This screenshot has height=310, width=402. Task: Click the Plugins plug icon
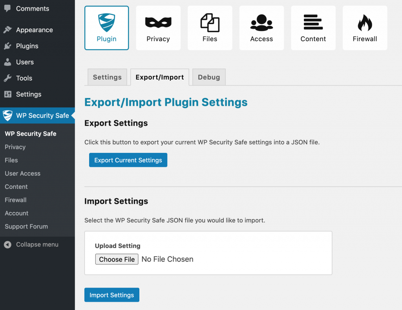point(8,46)
